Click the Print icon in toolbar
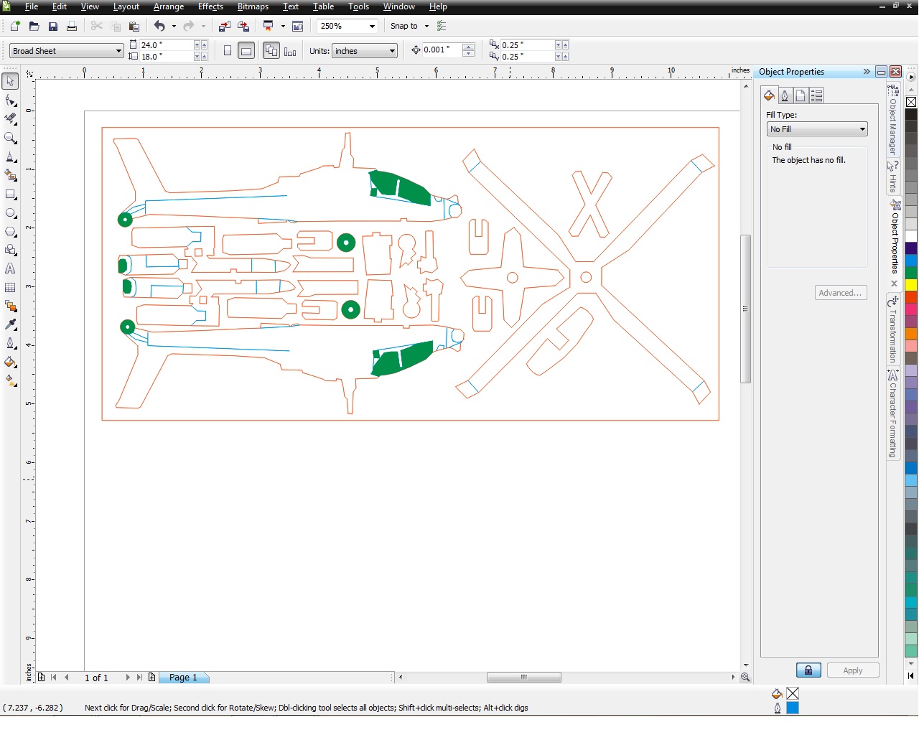This screenshot has width=919, height=735. (72, 27)
